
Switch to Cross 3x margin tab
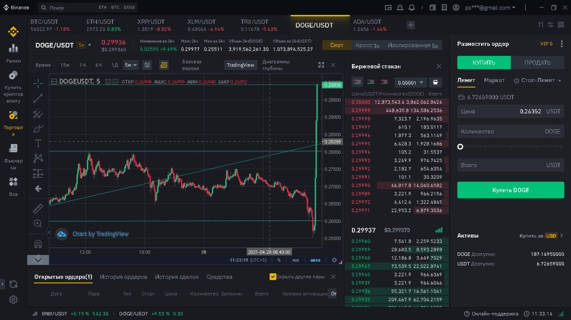[367, 45]
